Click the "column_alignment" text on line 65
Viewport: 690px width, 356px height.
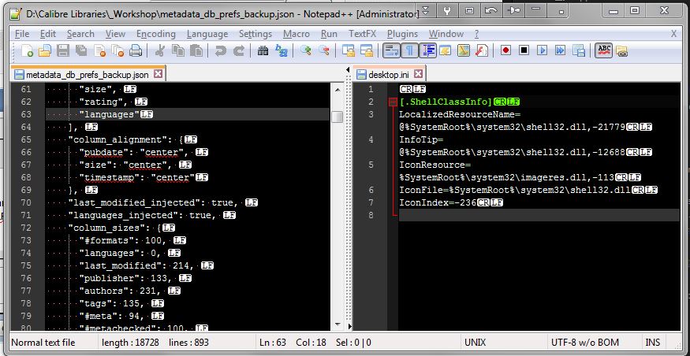click(116, 139)
